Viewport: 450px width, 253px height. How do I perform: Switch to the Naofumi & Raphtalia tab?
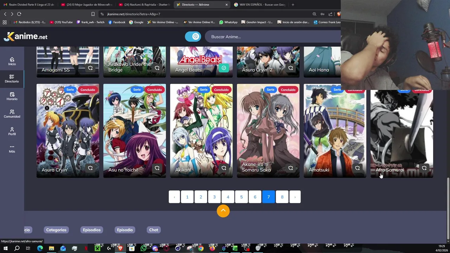[x=144, y=5]
